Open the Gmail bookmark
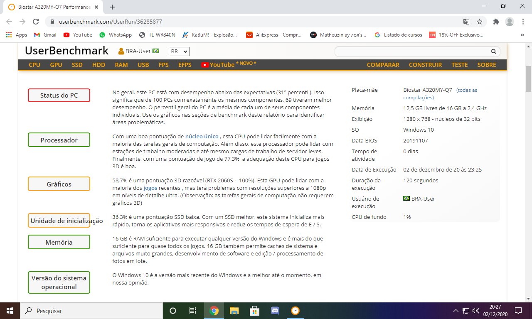Image resolution: width=532 pixels, height=319 pixels. (45, 35)
